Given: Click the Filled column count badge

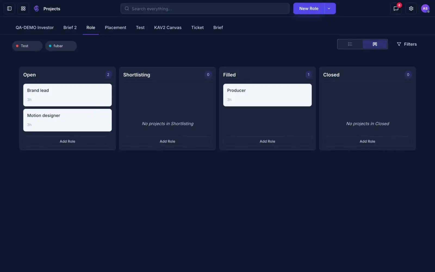Looking at the screenshot, I should (x=308, y=75).
